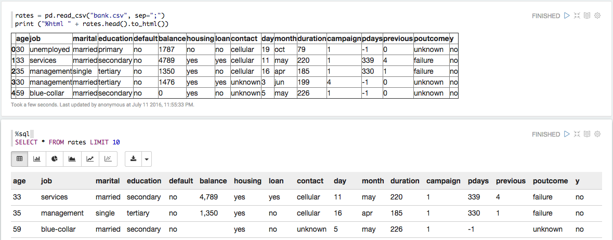Sort by the education column header in SQL results

point(144,181)
